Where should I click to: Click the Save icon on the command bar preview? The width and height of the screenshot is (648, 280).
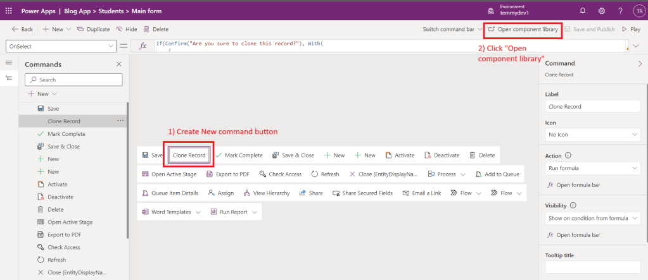tap(146, 155)
